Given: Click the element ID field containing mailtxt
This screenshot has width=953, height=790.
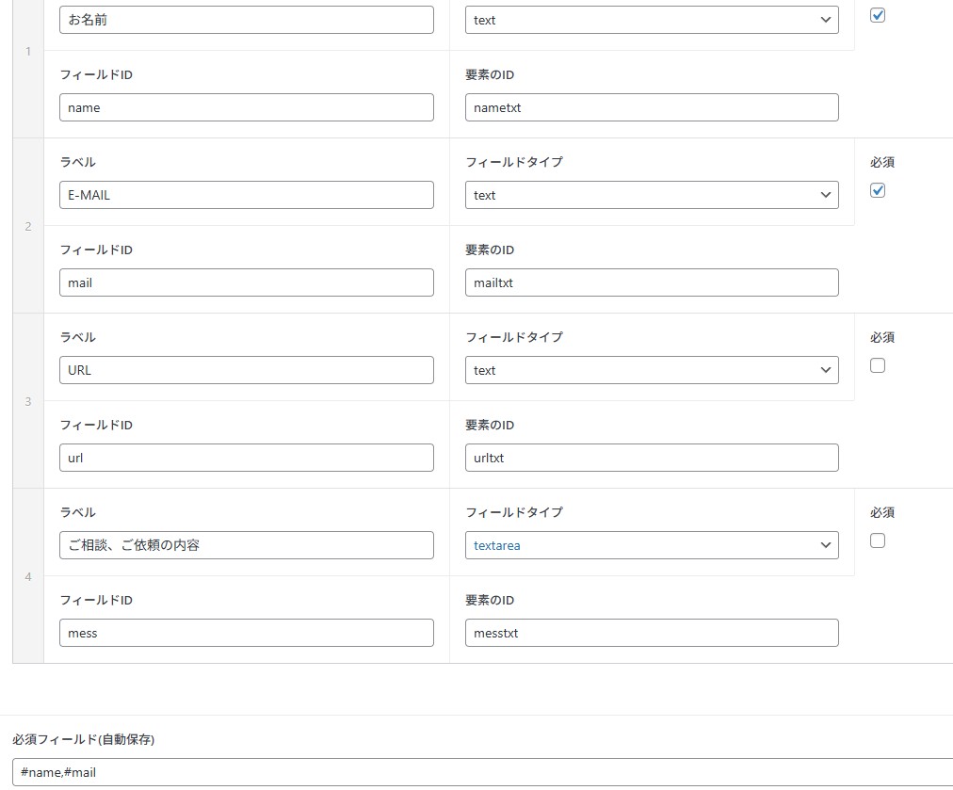Looking at the screenshot, I should click(x=652, y=282).
